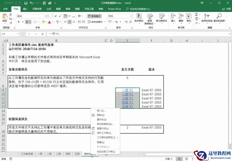Choose Protect Sheet (保护工作表) in the context menu
Viewport: 232px width, 161px height.
coord(105,133)
